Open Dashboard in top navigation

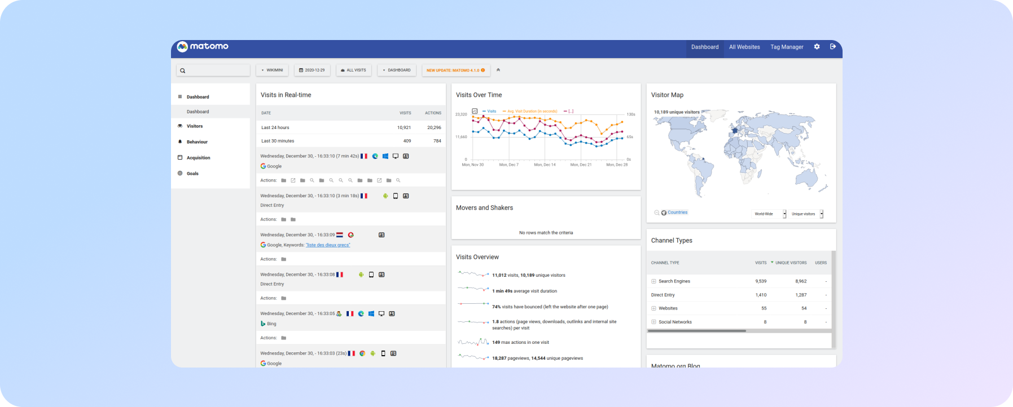705,47
